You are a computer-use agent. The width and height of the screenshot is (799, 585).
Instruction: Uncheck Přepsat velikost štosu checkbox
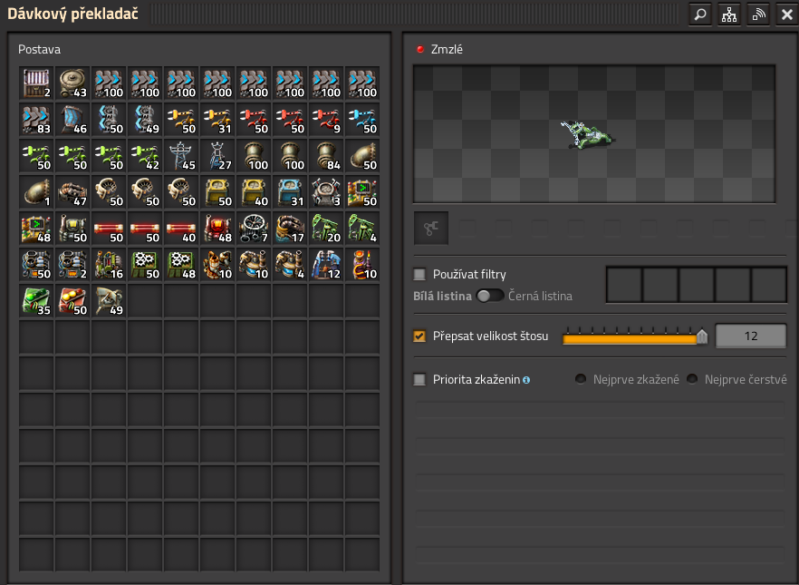point(419,336)
